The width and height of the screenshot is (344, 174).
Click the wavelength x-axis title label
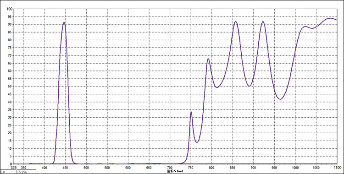tap(175, 171)
